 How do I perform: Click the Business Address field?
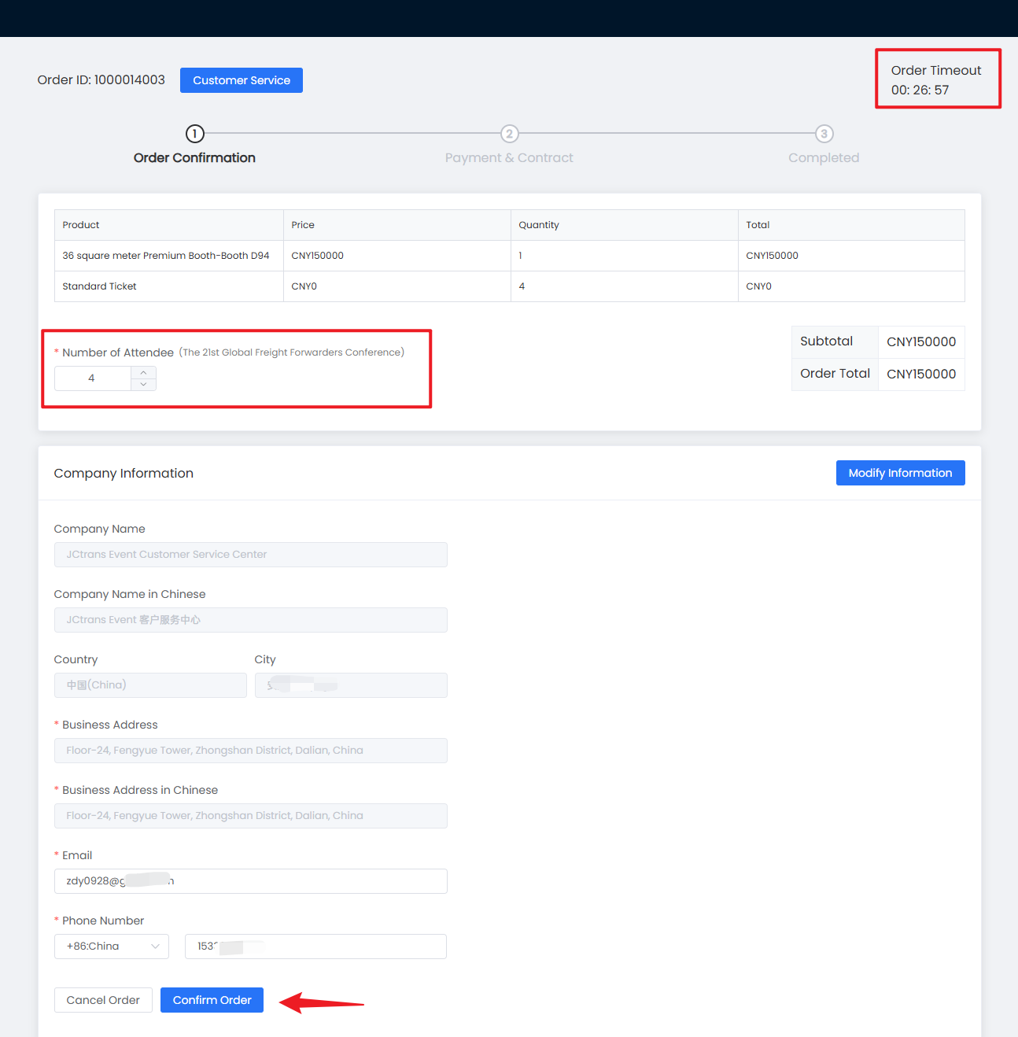click(x=250, y=751)
